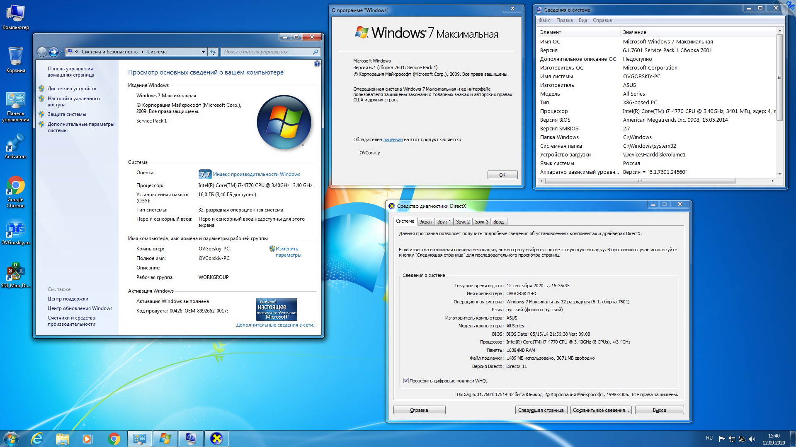Open Internet Explorer from taskbar
Viewport: 796px width, 447px height.
pyautogui.click(x=37, y=438)
